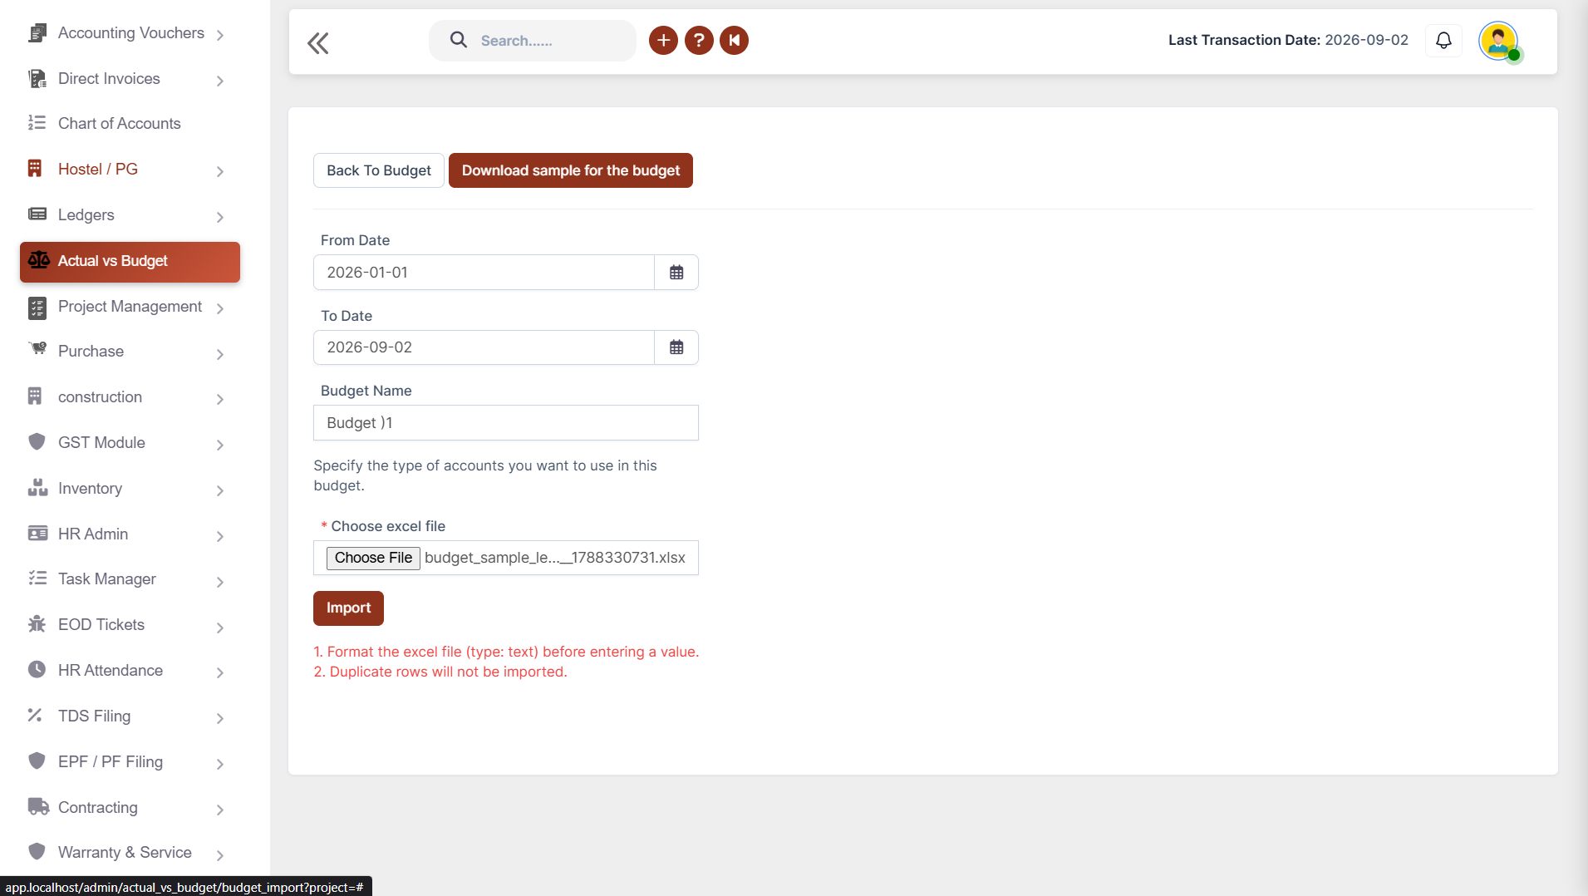The height and width of the screenshot is (896, 1588).
Task: Expand Warranty & Service chevron
Action: pos(220,854)
